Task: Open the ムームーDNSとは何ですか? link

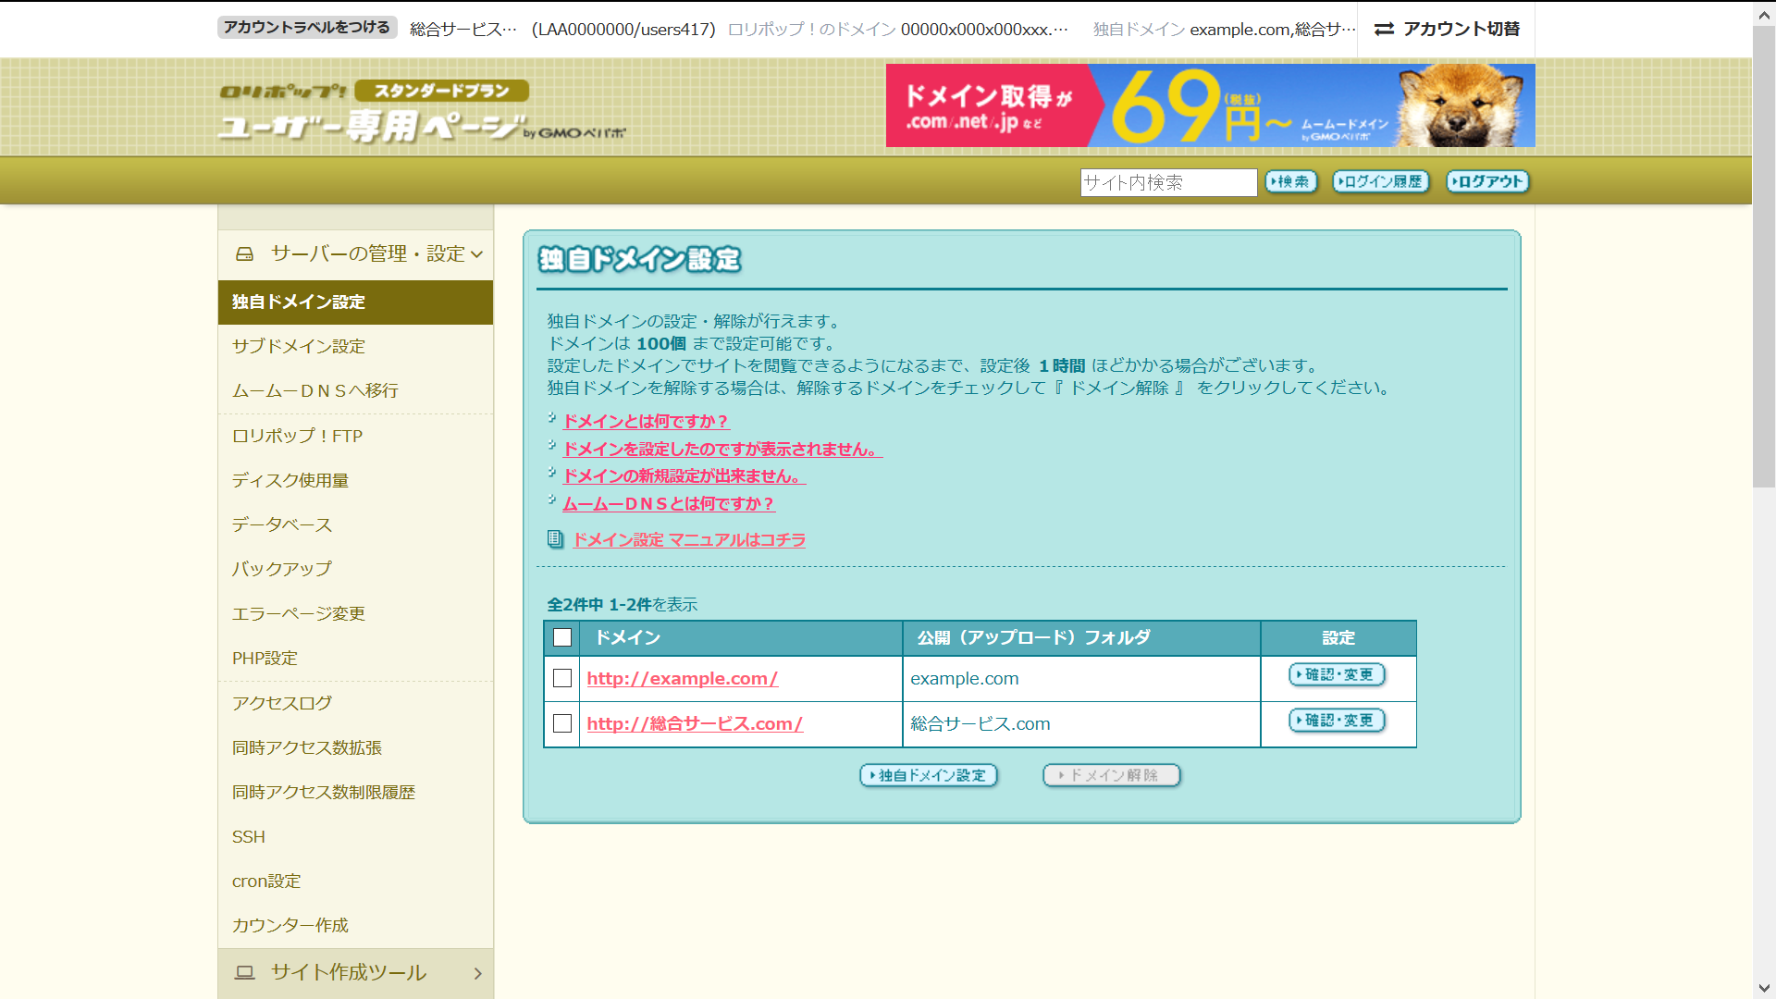Action: point(668,504)
